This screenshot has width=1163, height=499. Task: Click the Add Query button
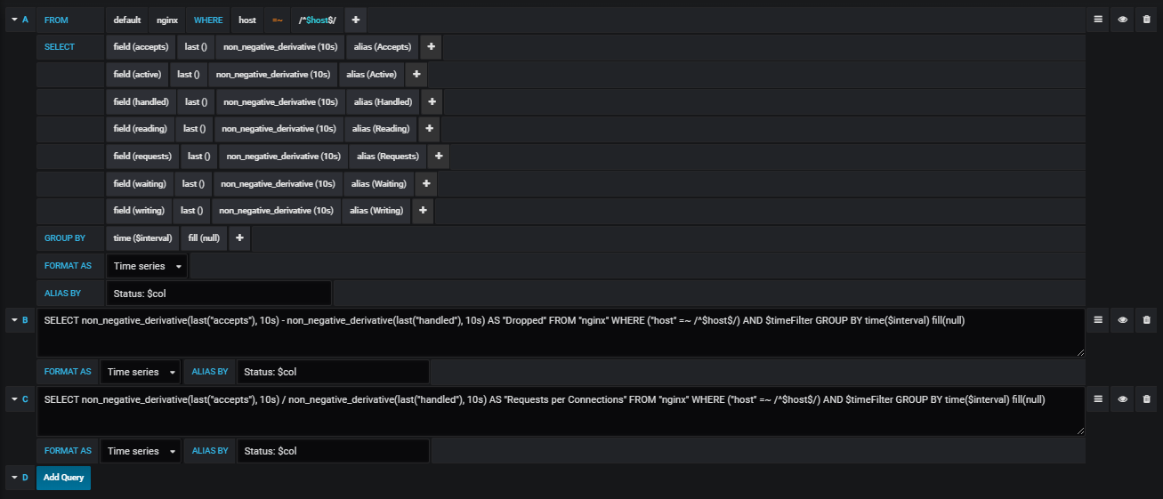click(x=63, y=478)
